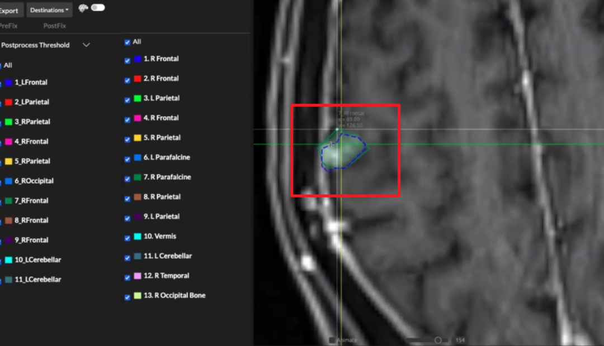Toggle the Animate checkbox under the scan
The image size is (604, 346).
[x=332, y=340]
